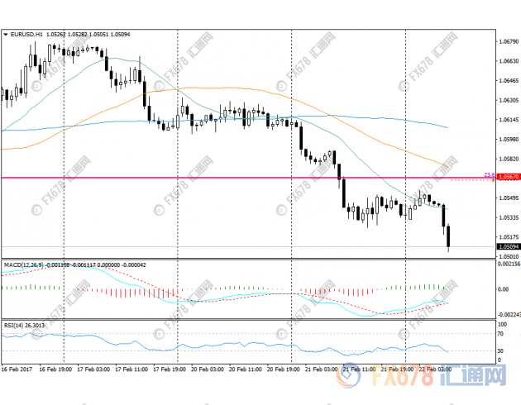Click the 1.06790 price axis label

[x=508, y=40]
